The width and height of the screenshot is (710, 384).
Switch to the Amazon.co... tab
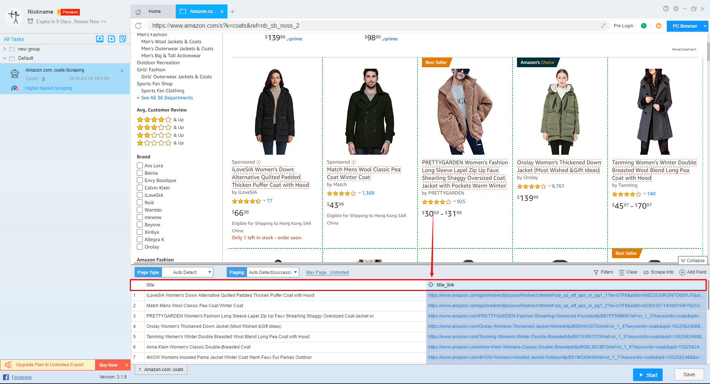pyautogui.click(x=202, y=11)
